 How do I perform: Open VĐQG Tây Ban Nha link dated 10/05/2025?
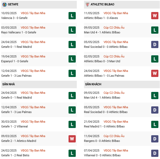coord(33,13)
